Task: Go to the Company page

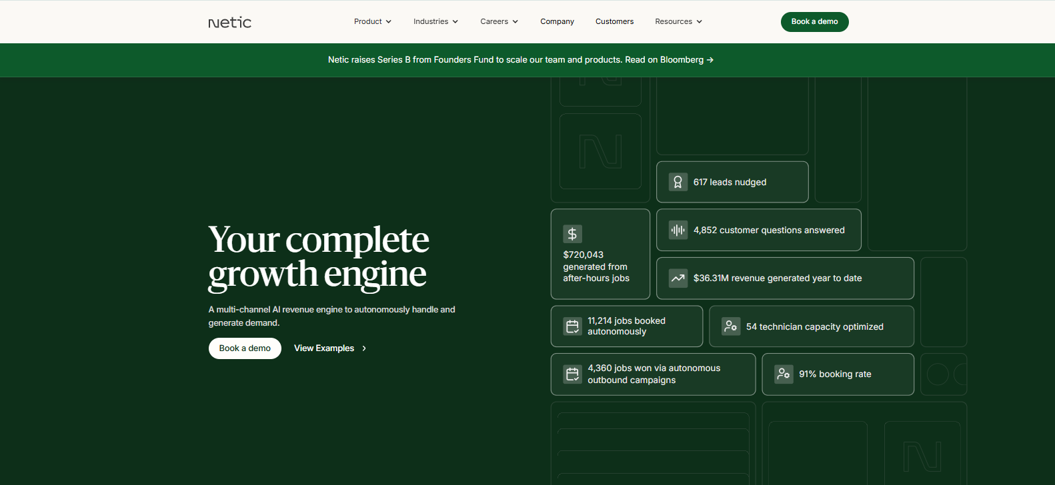Action: click(x=557, y=21)
